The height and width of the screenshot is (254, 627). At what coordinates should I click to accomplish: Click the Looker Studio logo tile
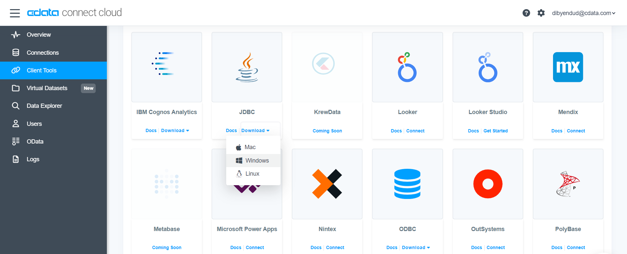488,67
